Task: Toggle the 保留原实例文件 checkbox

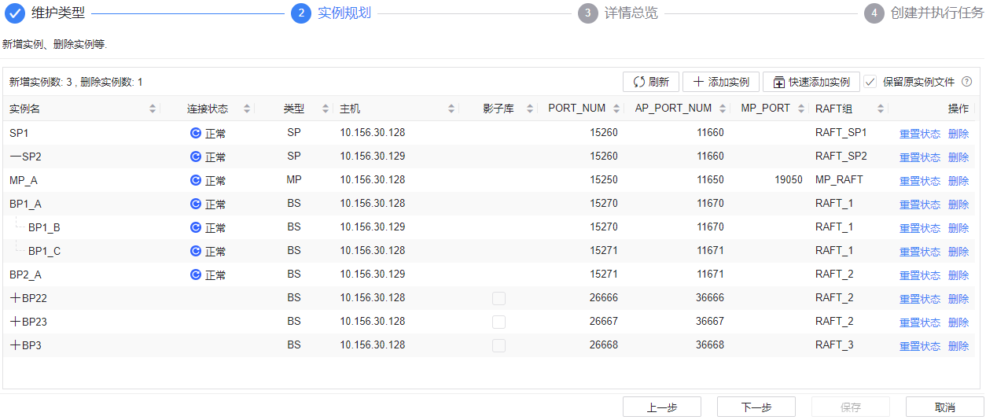Action: click(870, 81)
